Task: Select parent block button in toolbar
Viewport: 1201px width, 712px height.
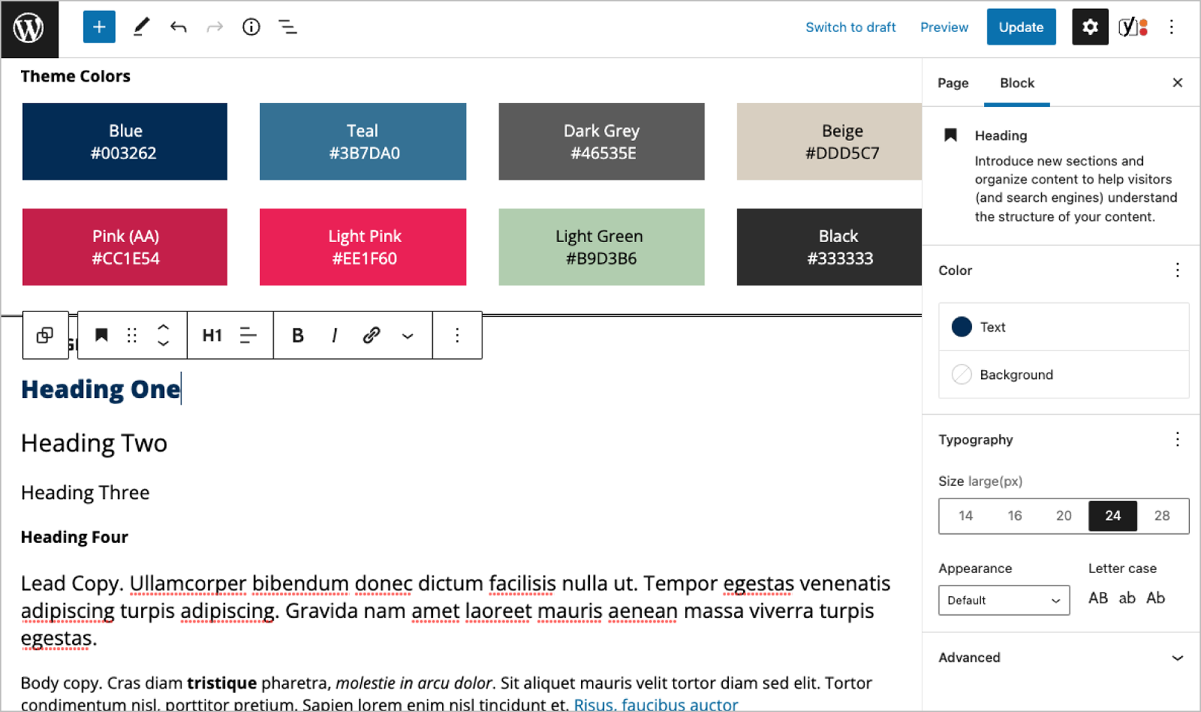Action: [45, 336]
